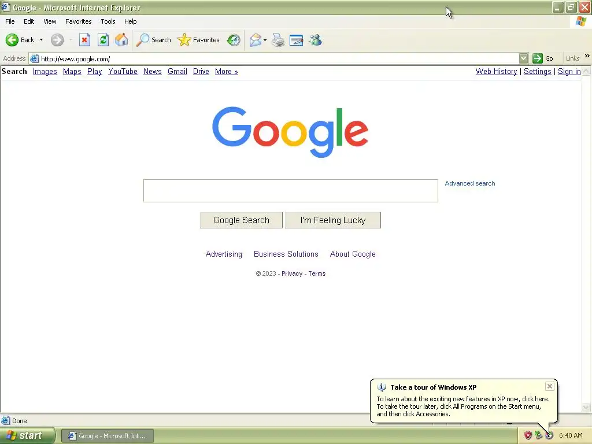This screenshot has width=592, height=444.
Task: Click the greyed Forward arrow icon
Action: coord(57,40)
